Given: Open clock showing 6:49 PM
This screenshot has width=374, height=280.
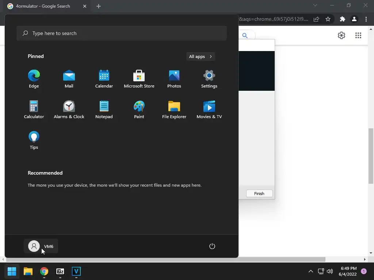Looking at the screenshot, I should click(348, 271).
